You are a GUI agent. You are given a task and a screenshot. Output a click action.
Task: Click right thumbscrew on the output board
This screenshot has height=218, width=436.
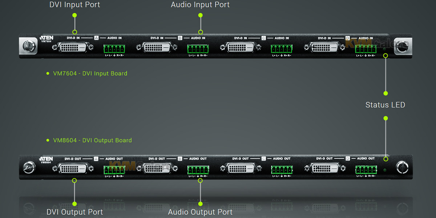pyautogui.click(x=402, y=167)
